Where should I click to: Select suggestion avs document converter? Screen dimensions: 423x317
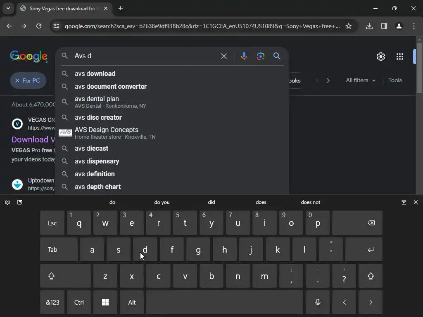click(172, 87)
